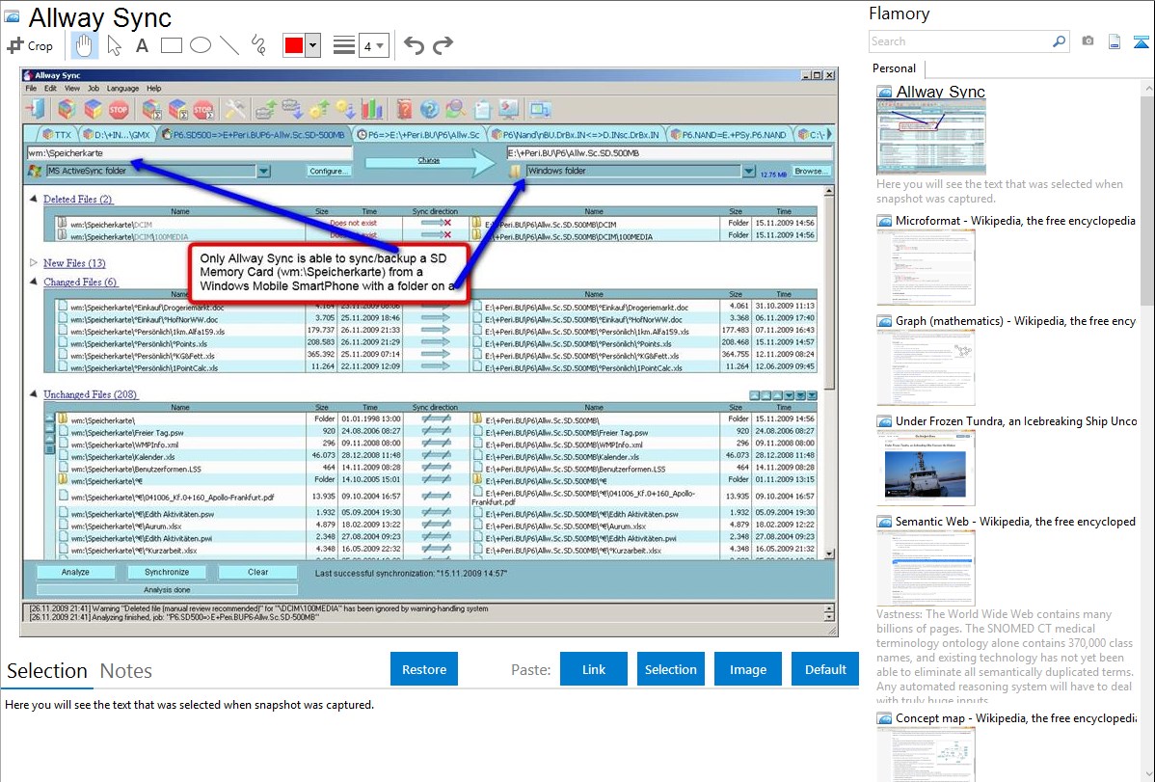Open Graph (mathematics) snapshot title
Image resolution: width=1155 pixels, height=782 pixels.
[1016, 321]
